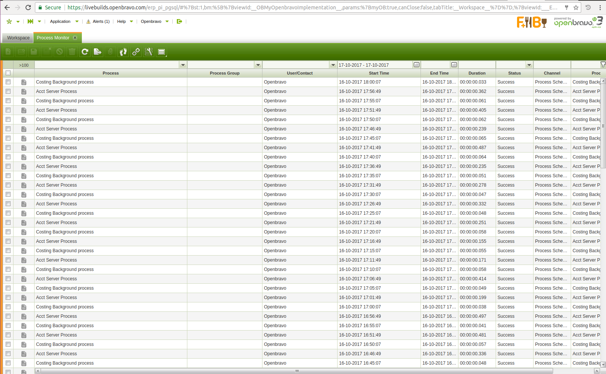Expand the User/Contact filter dropdown
The image size is (606, 374).
tap(333, 65)
